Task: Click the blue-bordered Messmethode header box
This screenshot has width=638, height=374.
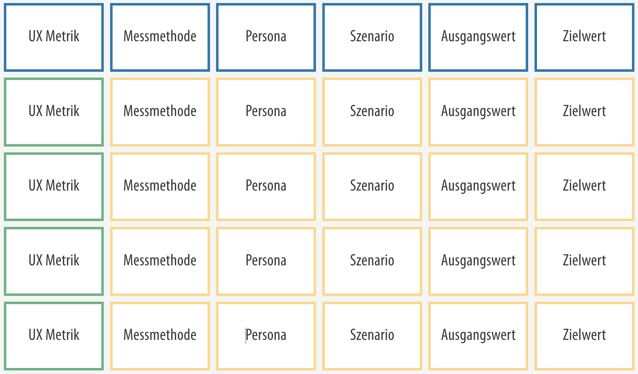Action: pos(160,37)
